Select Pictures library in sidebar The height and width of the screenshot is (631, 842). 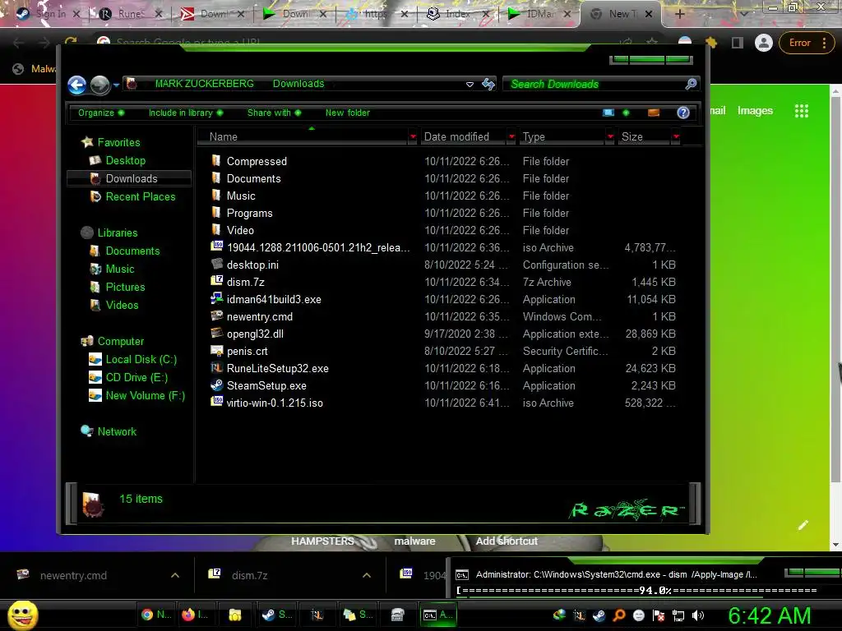125,287
